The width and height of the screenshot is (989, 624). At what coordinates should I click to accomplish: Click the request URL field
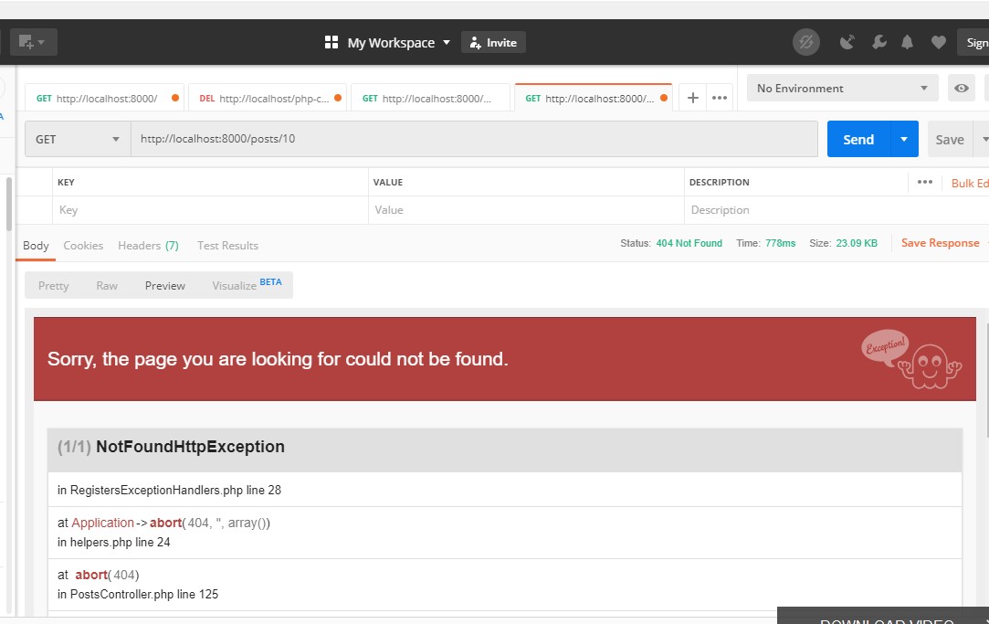474,139
